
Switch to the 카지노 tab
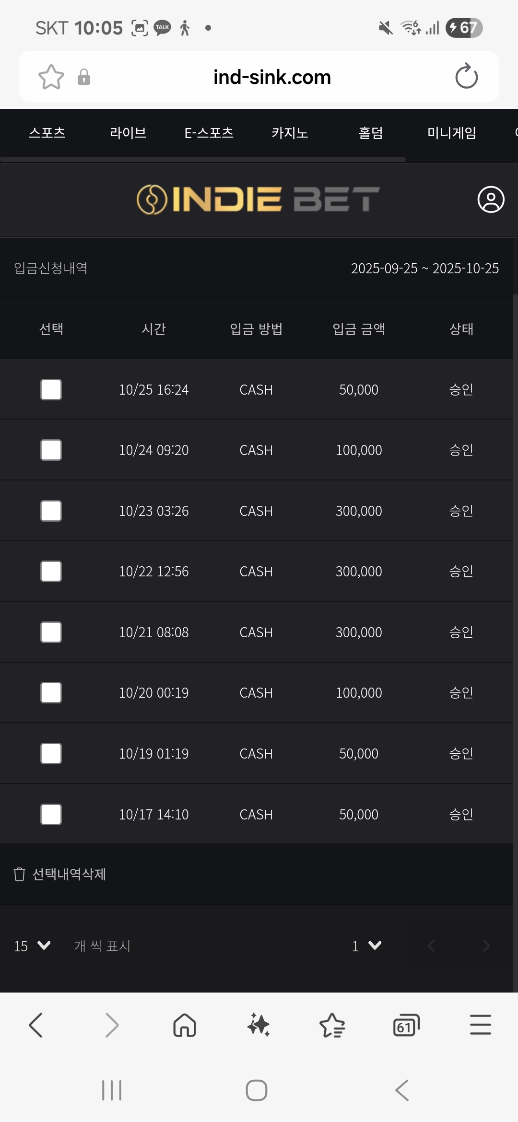290,133
